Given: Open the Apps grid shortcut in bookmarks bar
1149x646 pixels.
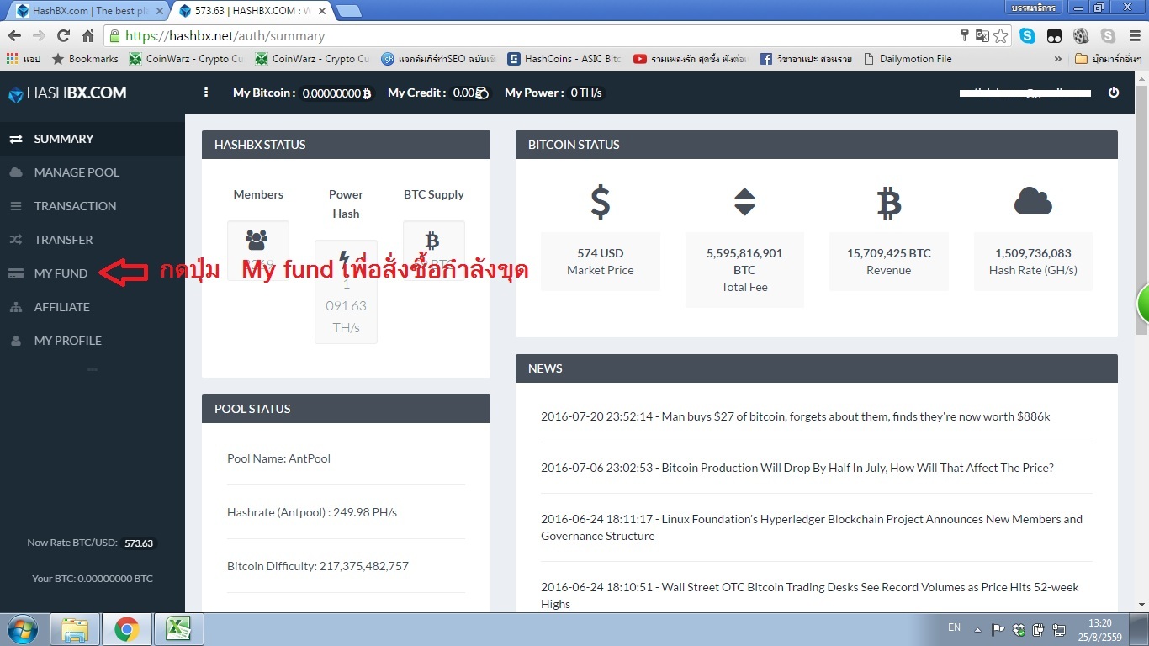Looking at the screenshot, I should pos(24,59).
